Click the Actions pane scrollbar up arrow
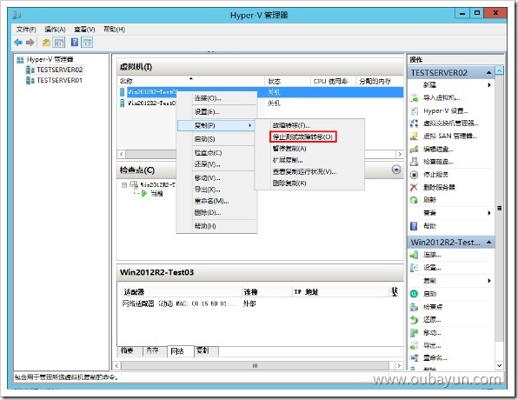This screenshot has width=518, height=400. pyautogui.click(x=499, y=70)
